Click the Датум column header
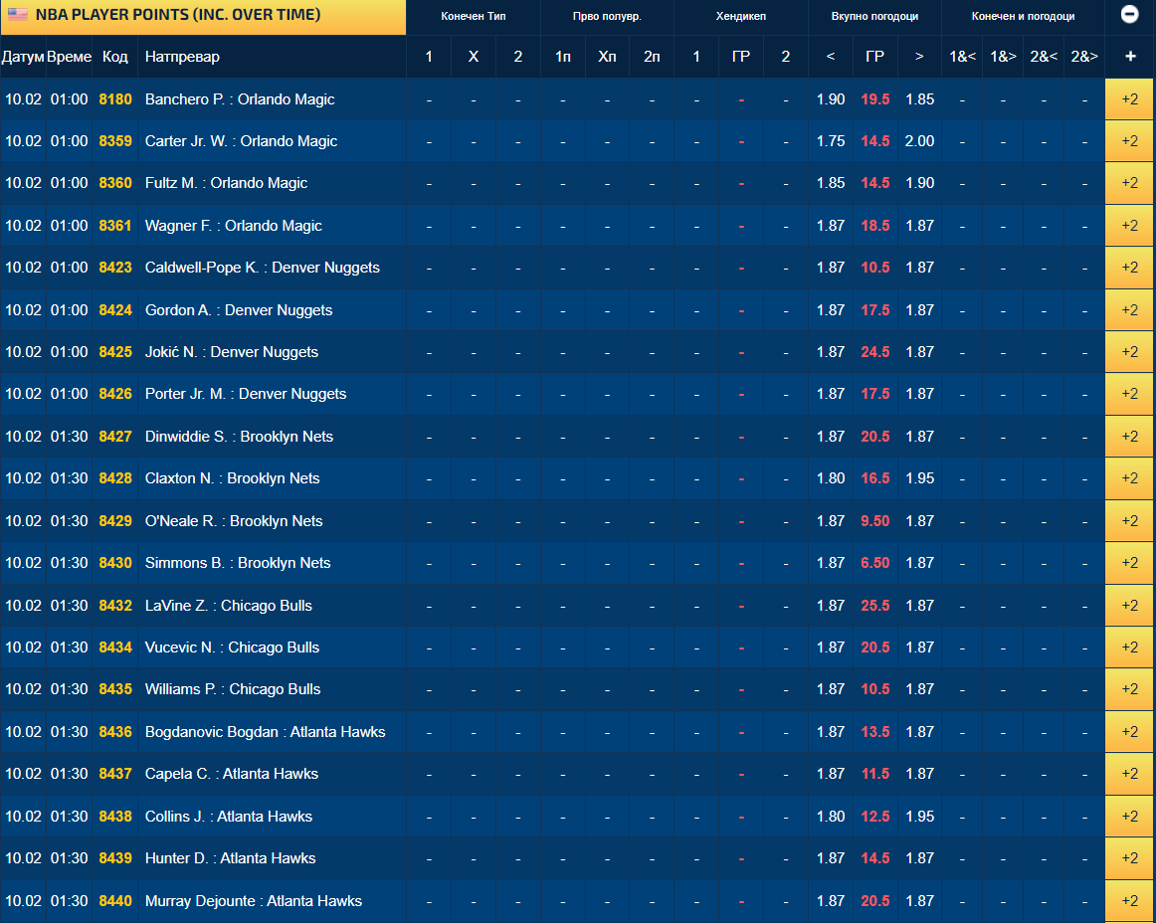Viewport: 1156px width, 923px height. (23, 57)
